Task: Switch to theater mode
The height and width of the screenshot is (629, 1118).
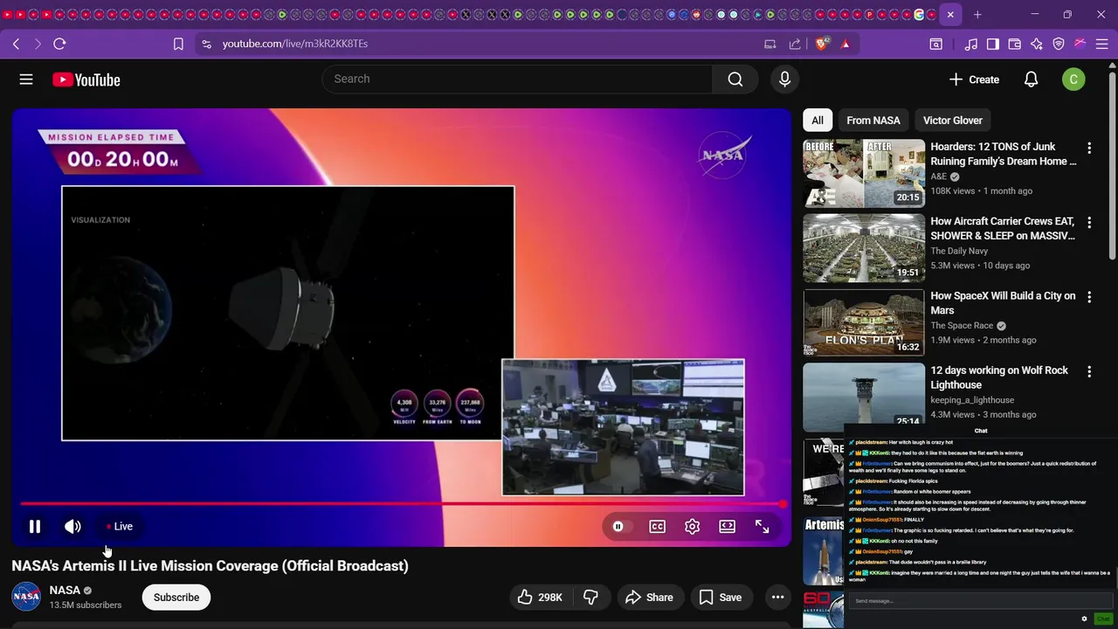Action: pyautogui.click(x=727, y=527)
